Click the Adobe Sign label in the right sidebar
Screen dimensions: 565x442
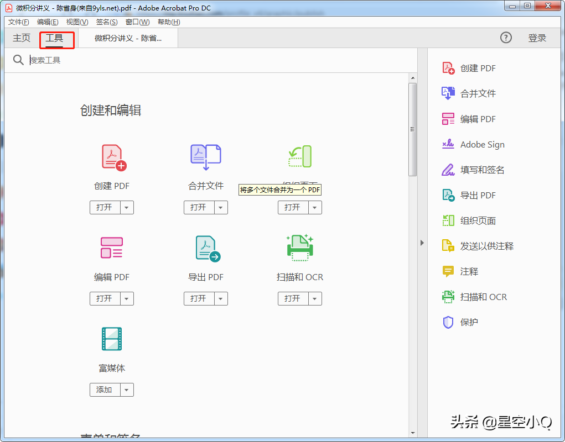pyautogui.click(x=482, y=145)
